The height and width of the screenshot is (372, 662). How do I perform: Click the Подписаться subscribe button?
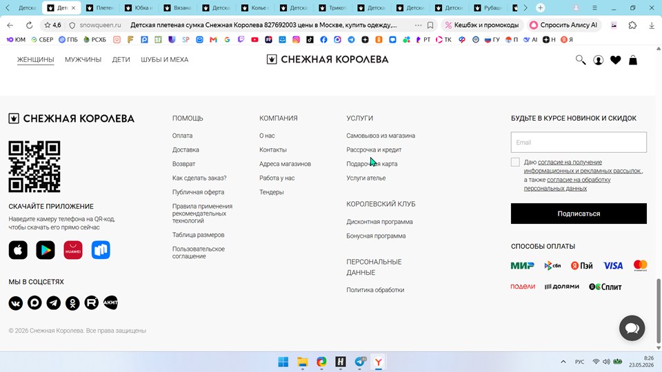pyautogui.click(x=579, y=214)
